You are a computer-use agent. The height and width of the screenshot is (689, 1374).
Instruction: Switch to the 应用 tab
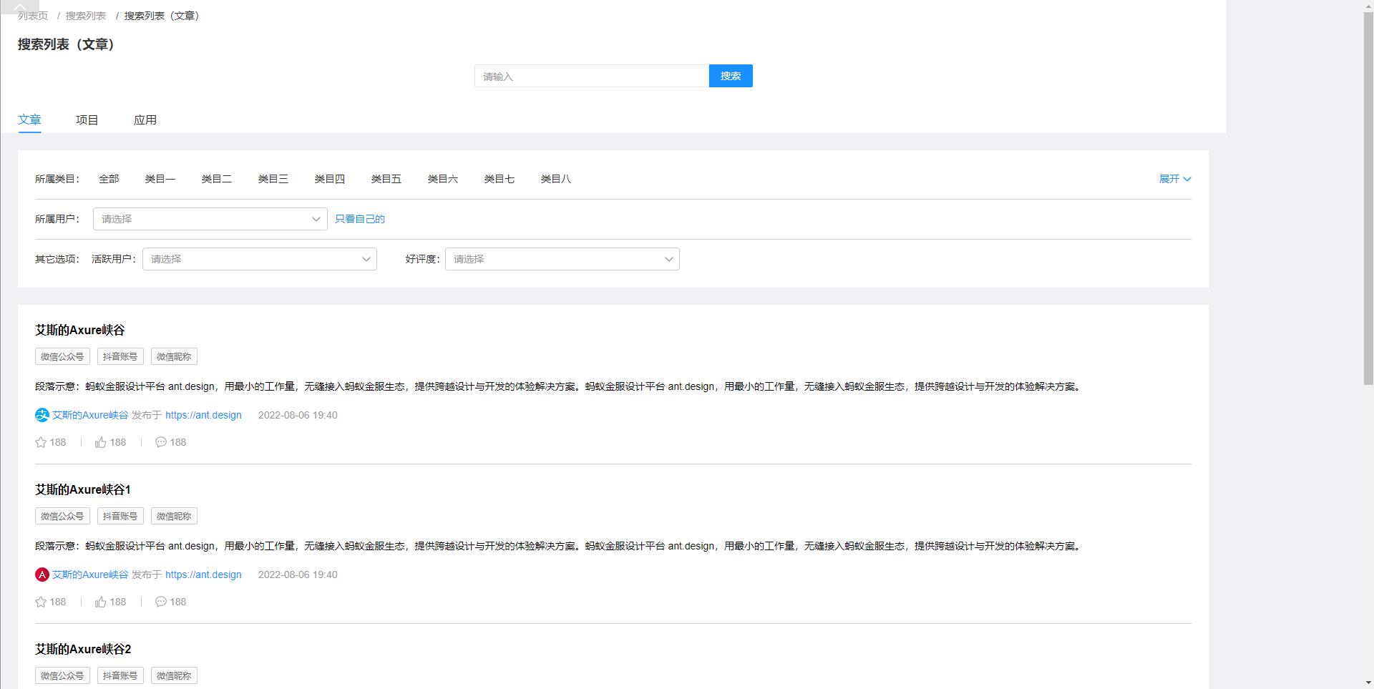(x=145, y=119)
